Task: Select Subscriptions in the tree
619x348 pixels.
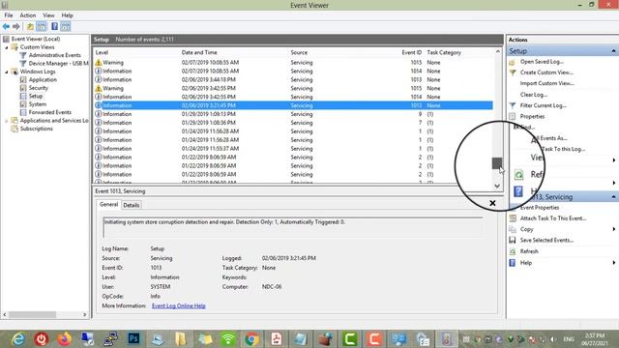Action: coord(37,129)
